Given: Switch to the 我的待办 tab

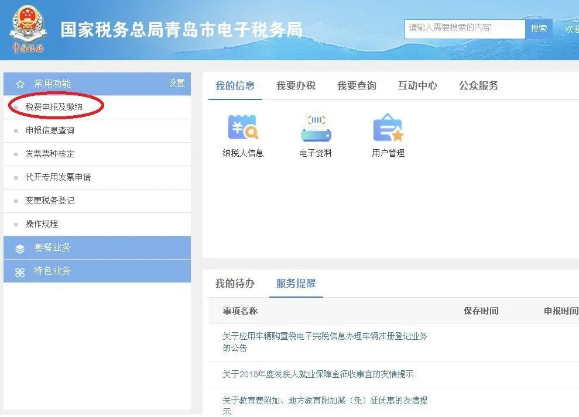Looking at the screenshot, I should tap(235, 284).
